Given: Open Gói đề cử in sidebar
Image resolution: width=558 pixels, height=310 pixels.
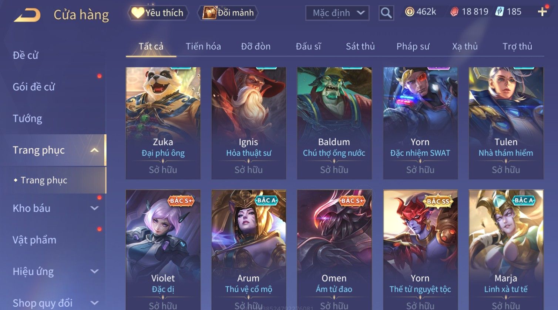Looking at the screenshot, I should (34, 87).
